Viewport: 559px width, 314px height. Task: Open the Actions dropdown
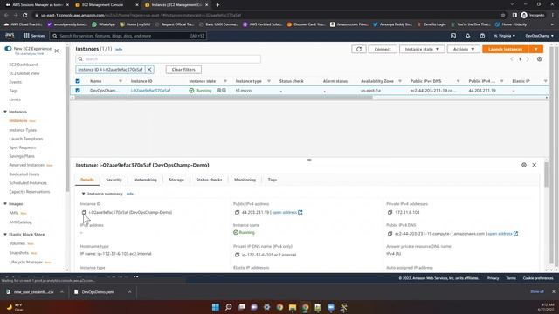[464, 49]
